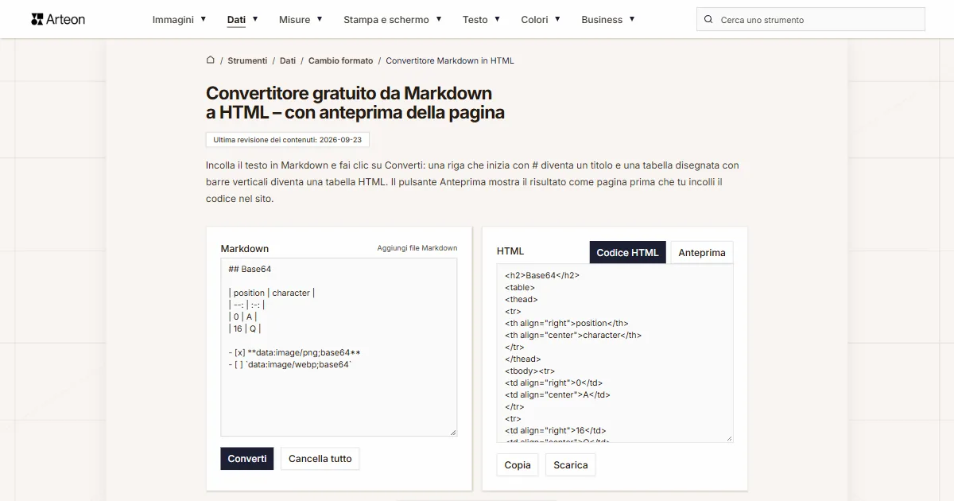954x501 pixels.
Task: Click the 'HTML' panel label
Action: (510, 251)
